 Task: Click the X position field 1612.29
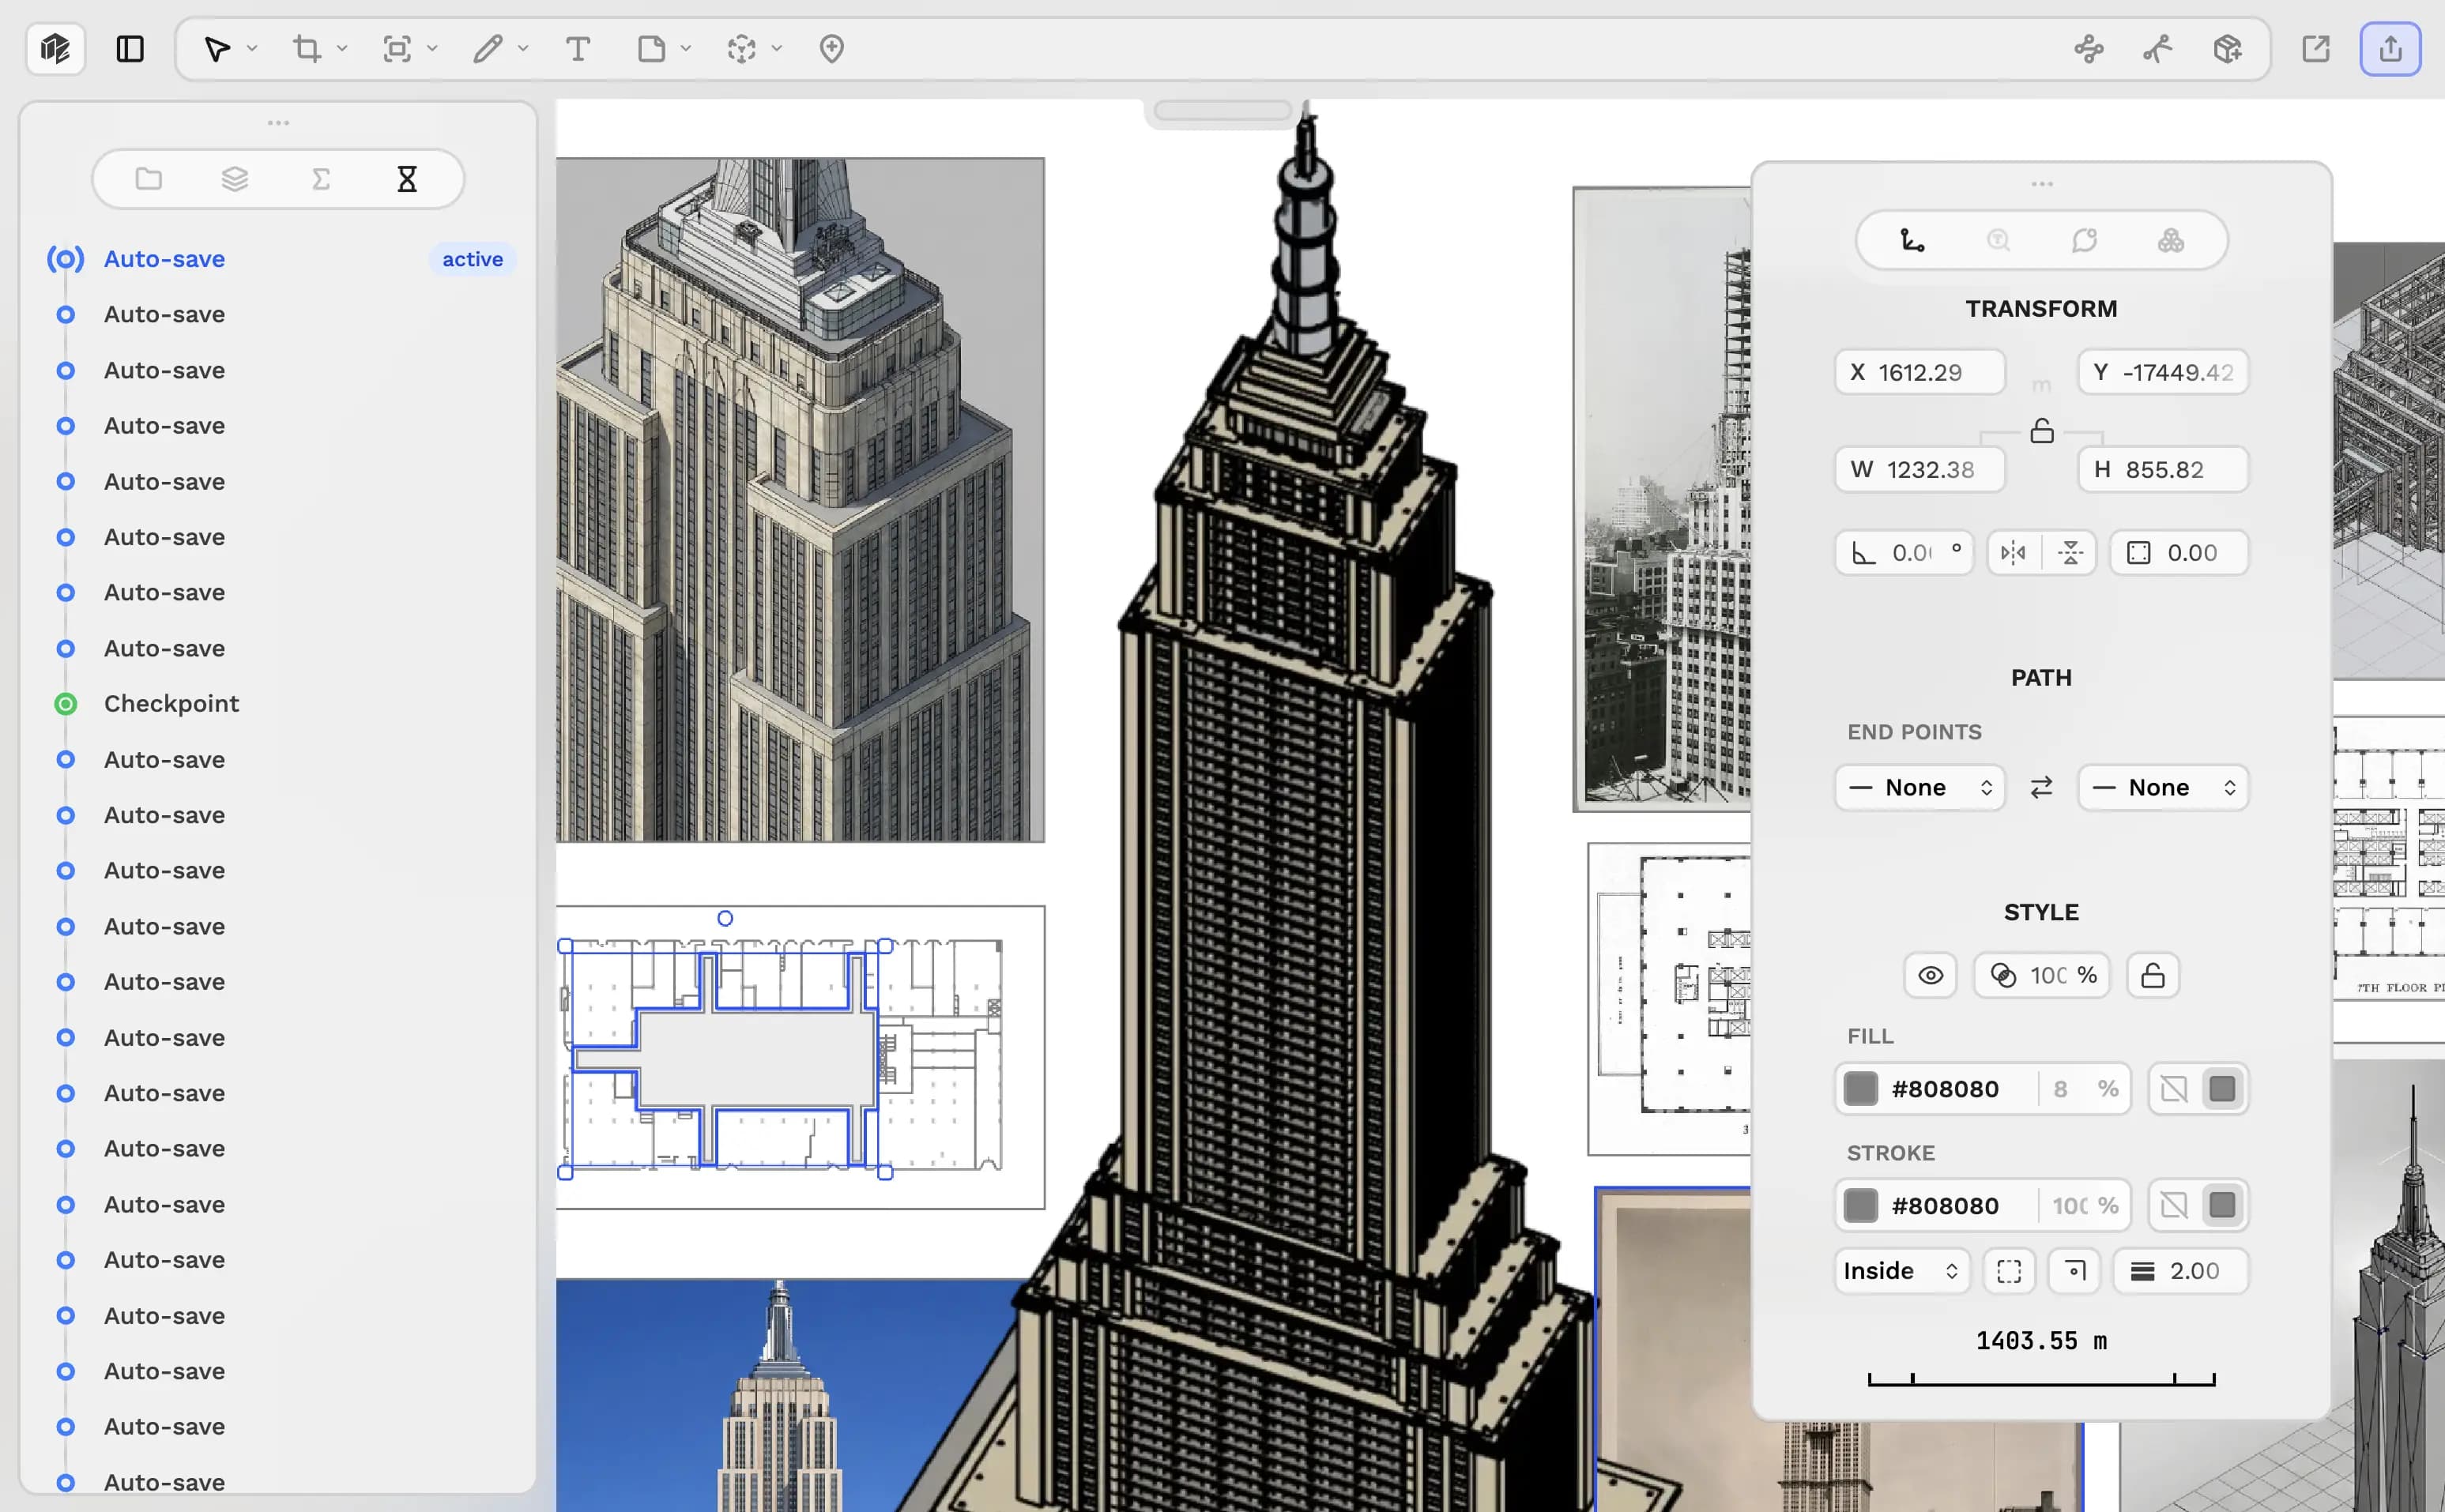click(1919, 372)
